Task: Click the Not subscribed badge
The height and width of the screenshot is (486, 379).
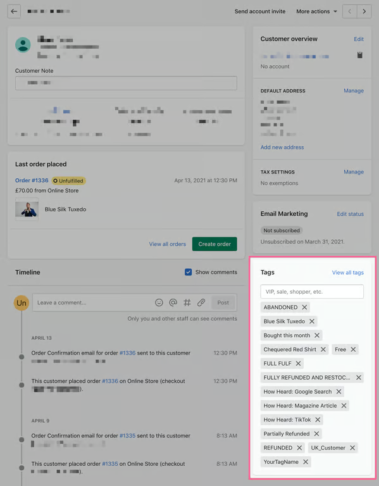Action: (x=282, y=230)
